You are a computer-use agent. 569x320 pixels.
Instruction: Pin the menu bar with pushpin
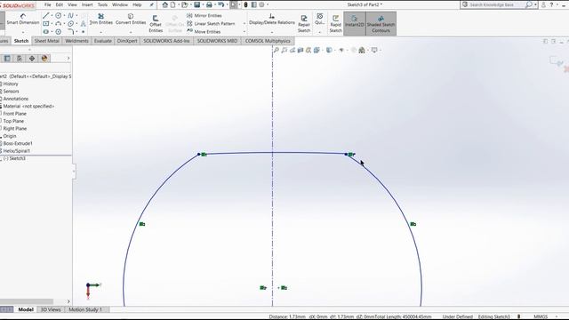click(152, 4)
